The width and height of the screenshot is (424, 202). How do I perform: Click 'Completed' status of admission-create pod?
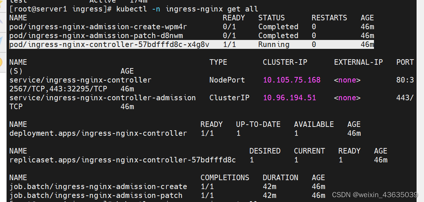(278, 27)
